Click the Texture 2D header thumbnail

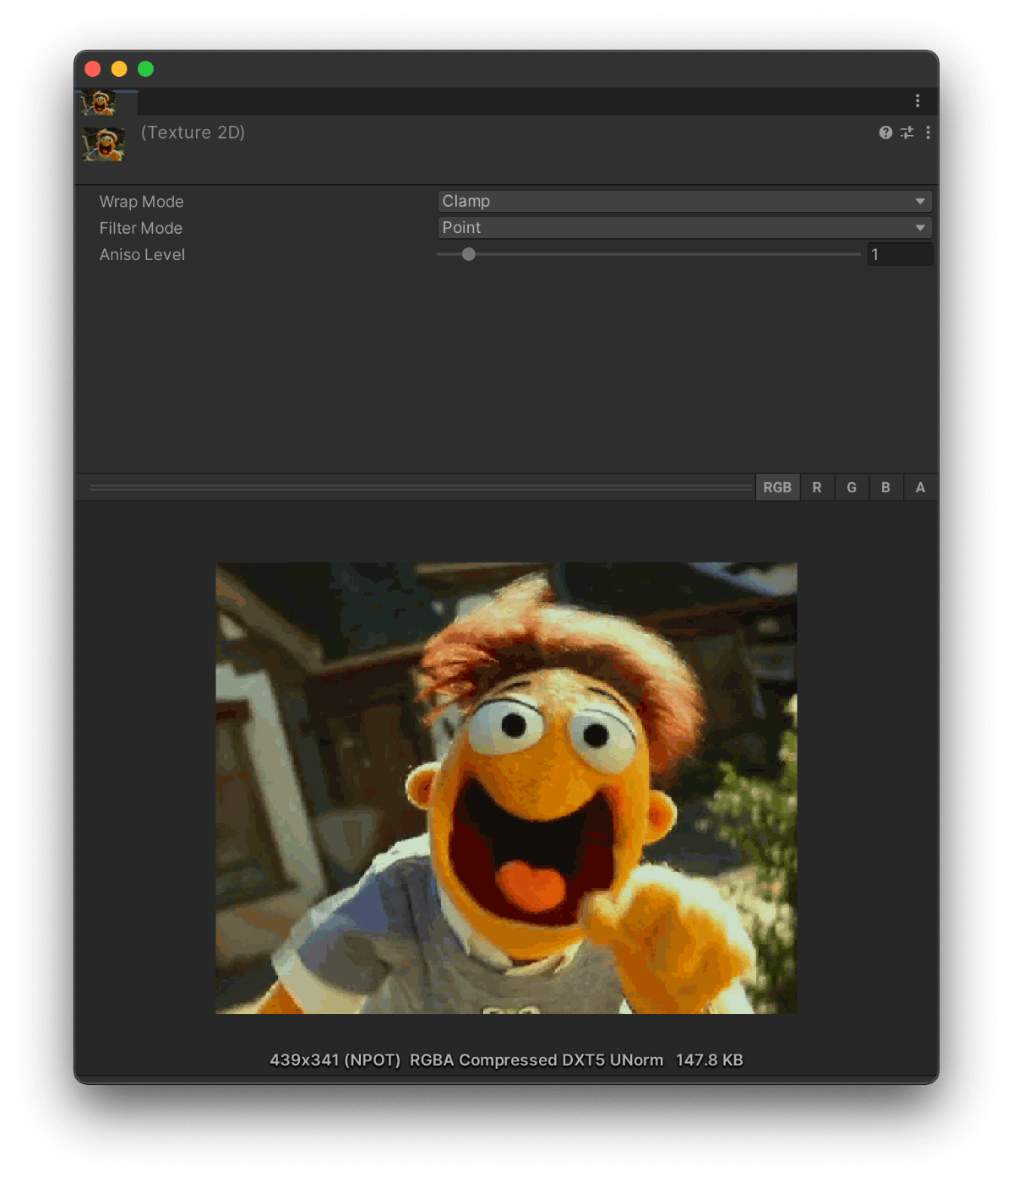click(x=104, y=144)
